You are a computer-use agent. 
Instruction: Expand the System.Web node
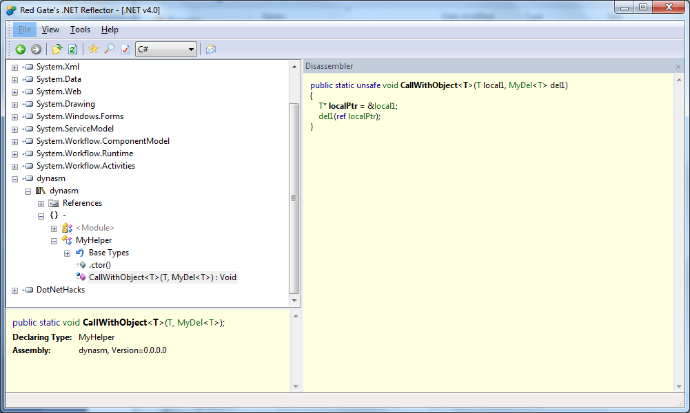[15, 92]
